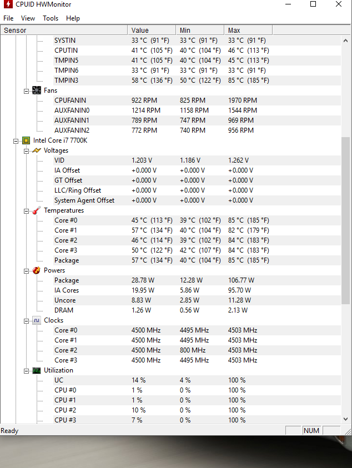
Task: Click the HWMonitor title bar app icon
Action: [7, 4]
